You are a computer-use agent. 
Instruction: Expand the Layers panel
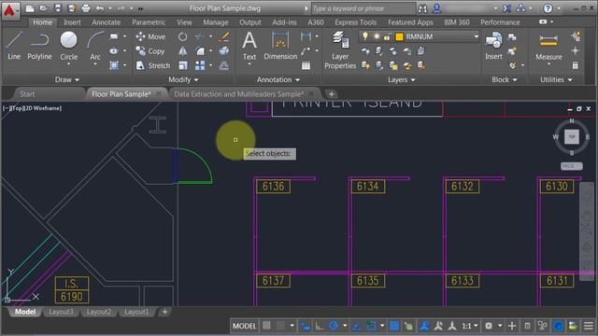click(401, 79)
